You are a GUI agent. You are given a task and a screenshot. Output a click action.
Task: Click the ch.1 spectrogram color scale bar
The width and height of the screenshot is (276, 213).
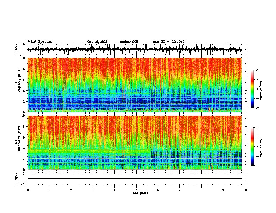tap(252, 89)
